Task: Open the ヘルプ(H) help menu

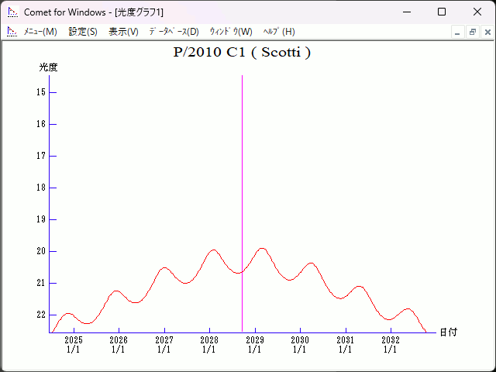Action: (279, 32)
